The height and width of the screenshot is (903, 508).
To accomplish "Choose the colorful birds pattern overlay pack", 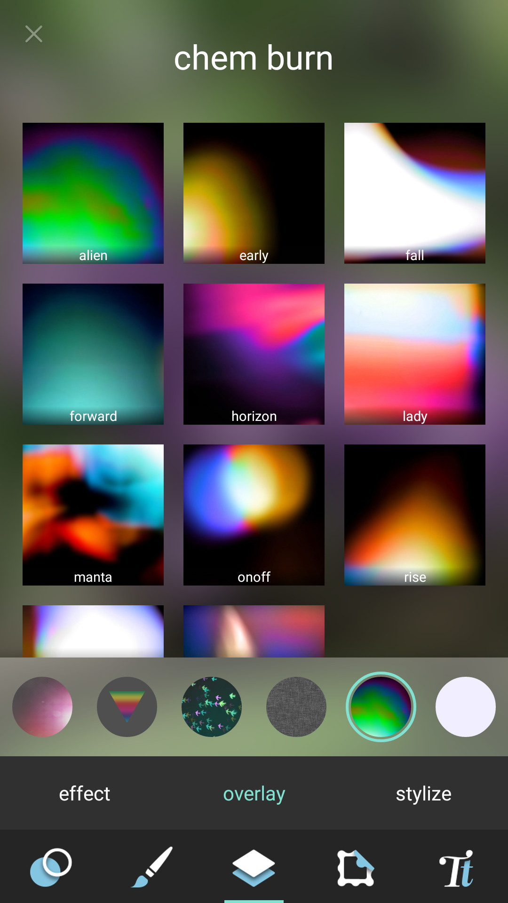I will point(212,706).
